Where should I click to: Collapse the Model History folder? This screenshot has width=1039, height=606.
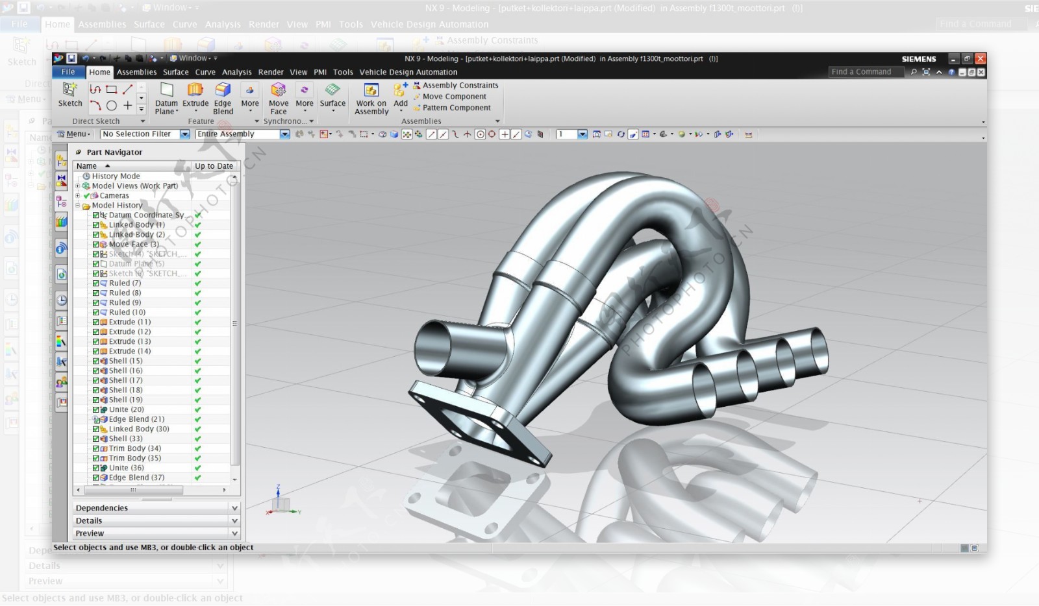click(78, 205)
